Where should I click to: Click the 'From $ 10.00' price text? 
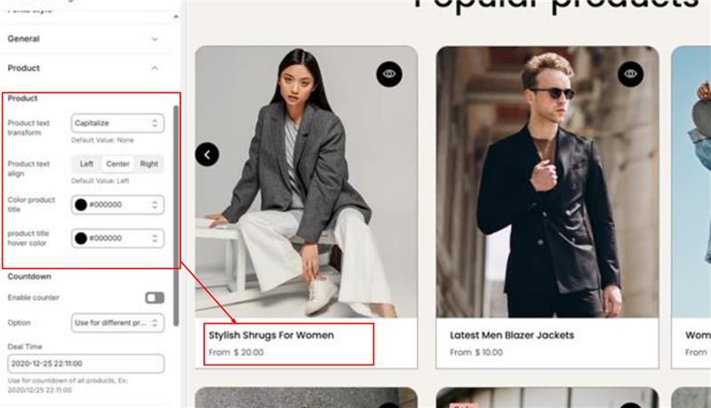476,352
